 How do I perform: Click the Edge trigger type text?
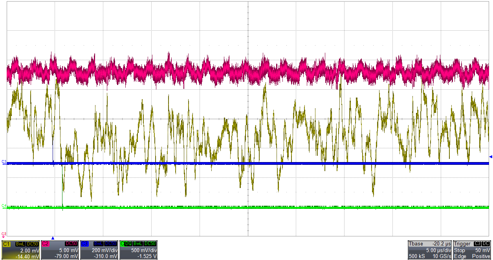460,256
